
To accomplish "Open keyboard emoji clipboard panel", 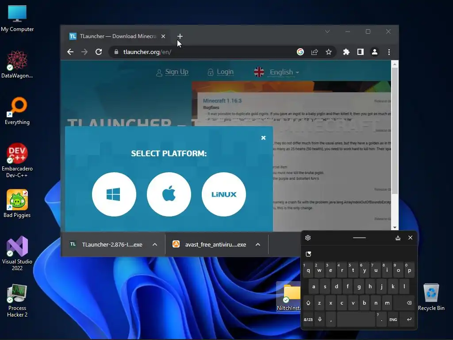I will pyautogui.click(x=308, y=254).
